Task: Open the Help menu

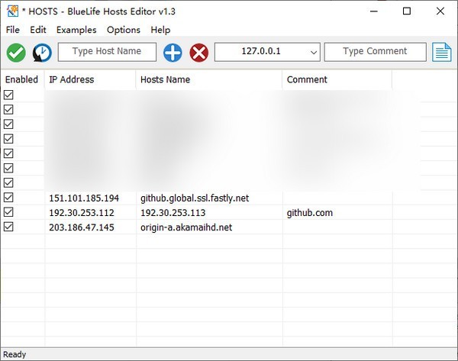Action: click(x=160, y=30)
